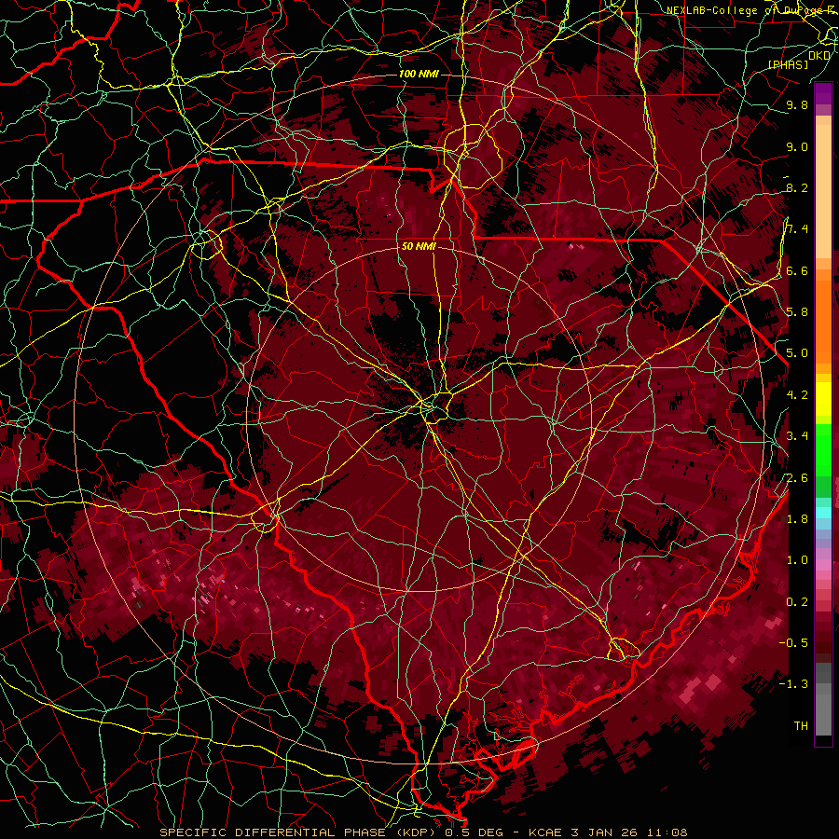The image size is (839, 839).
Task: Select the 3.4 scale value
Action: 797,436
